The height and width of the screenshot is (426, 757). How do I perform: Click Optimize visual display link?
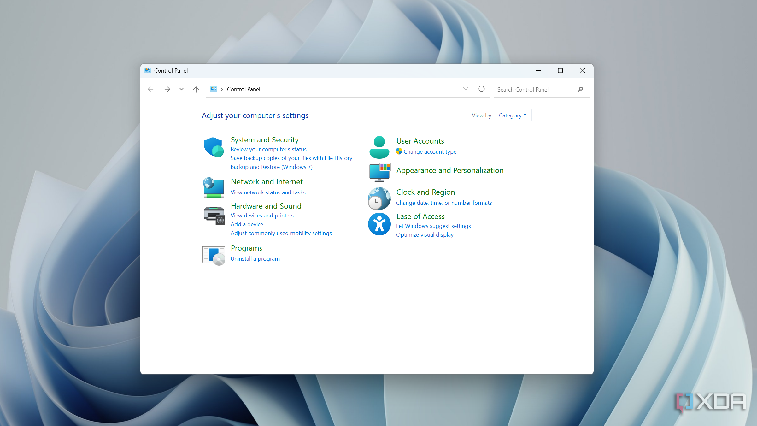[x=425, y=235]
